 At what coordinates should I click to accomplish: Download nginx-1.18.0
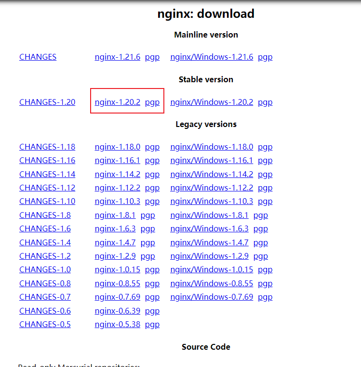[117, 147]
